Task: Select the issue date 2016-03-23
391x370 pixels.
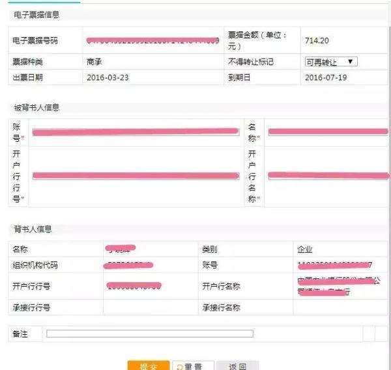Action: point(108,77)
